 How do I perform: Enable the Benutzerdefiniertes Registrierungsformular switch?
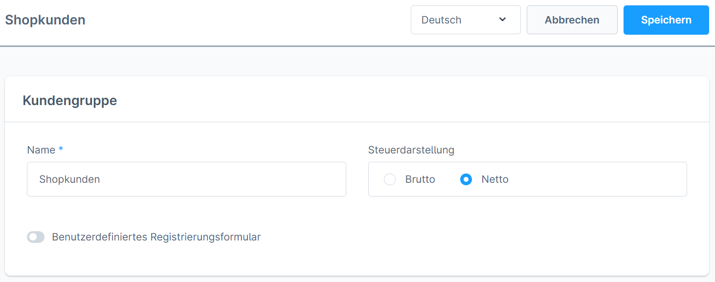coord(36,237)
